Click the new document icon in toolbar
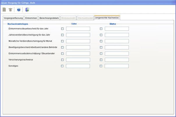This screenshot has width=176, height=117. 4,10
